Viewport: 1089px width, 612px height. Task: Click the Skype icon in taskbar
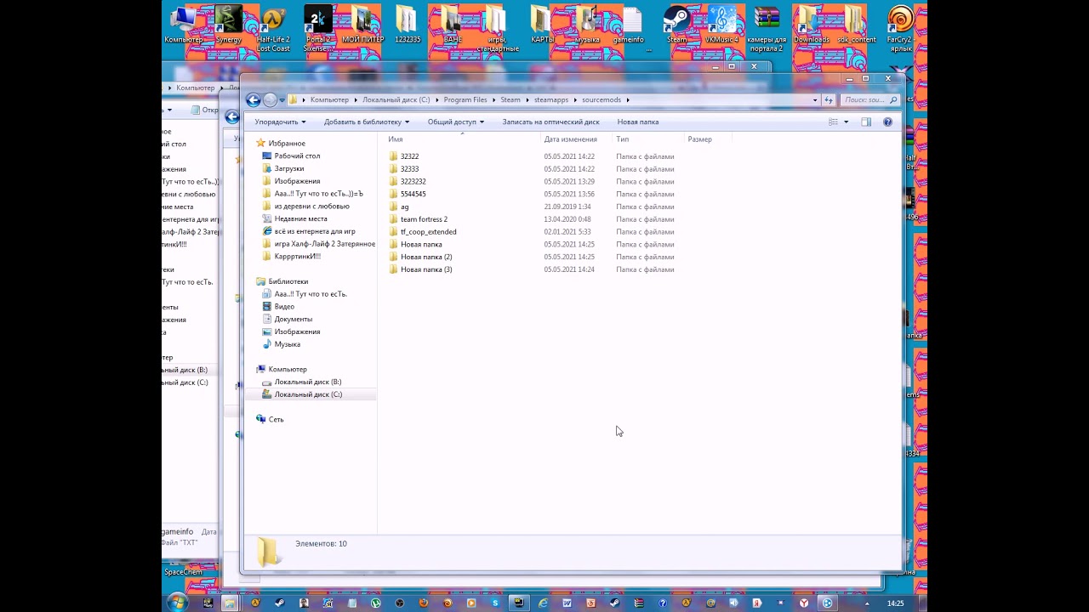495,603
